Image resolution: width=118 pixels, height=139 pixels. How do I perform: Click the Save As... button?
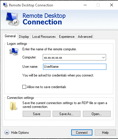click(67, 114)
